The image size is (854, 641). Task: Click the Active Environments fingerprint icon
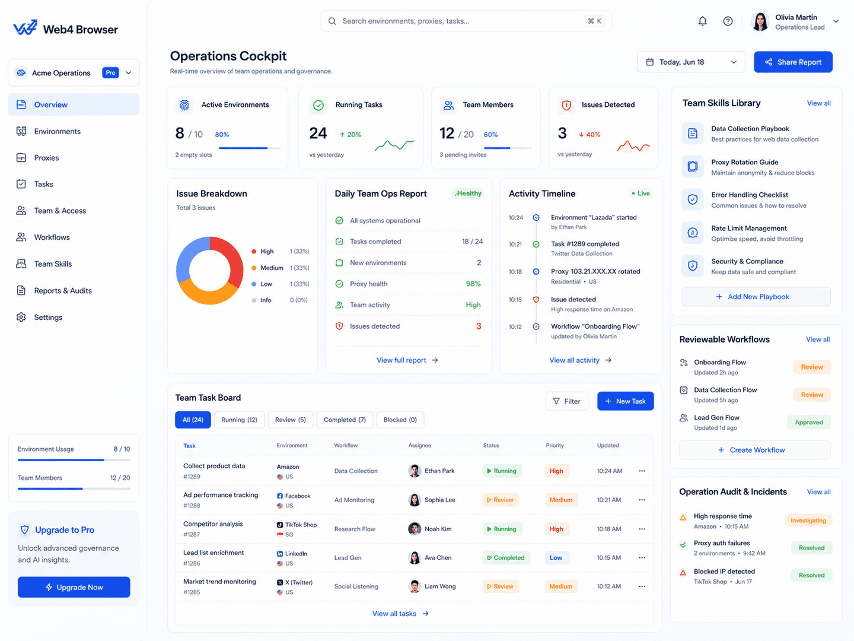pyautogui.click(x=184, y=105)
